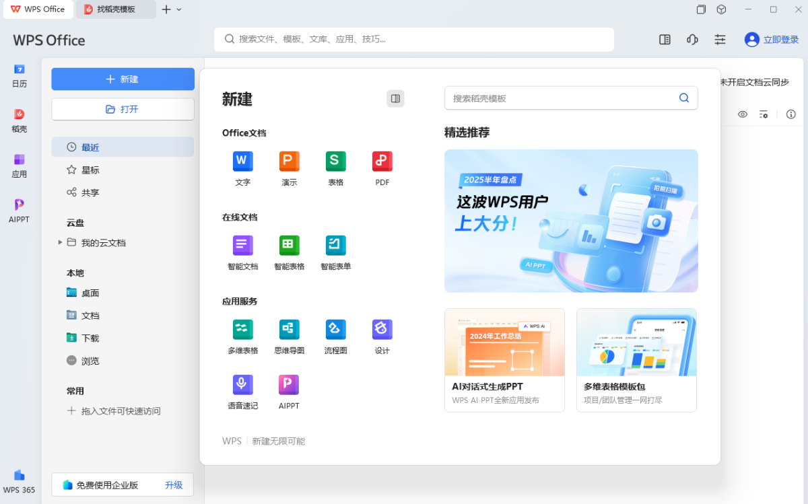The width and height of the screenshot is (808, 504).
Task: Toggle the eye visibility icon
Action: point(743,114)
